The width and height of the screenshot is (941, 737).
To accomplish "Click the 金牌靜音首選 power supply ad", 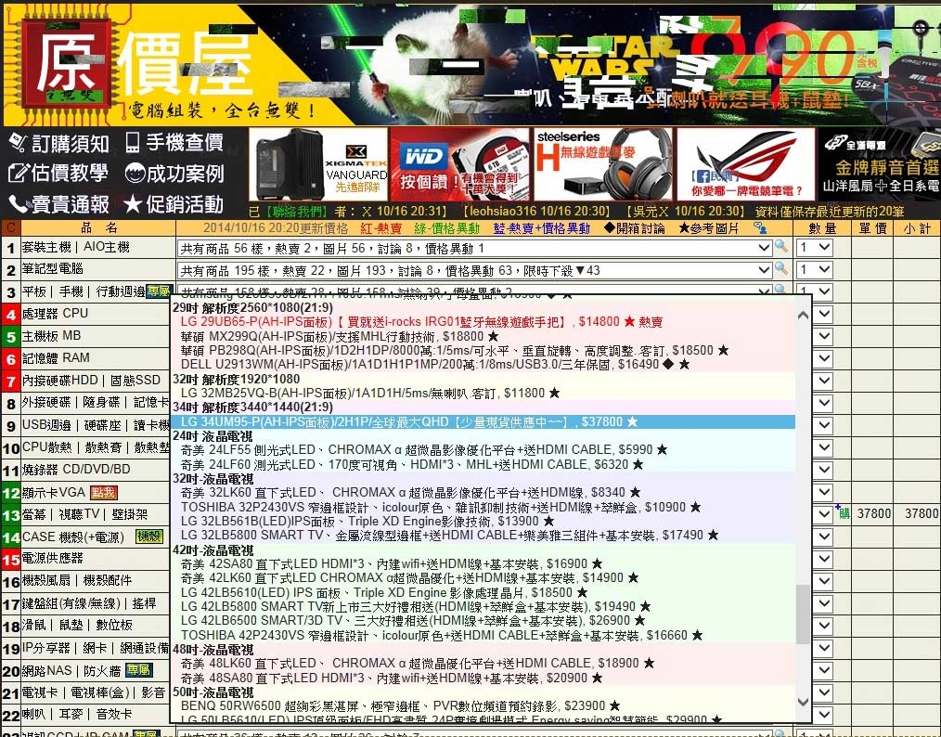I will (x=880, y=164).
